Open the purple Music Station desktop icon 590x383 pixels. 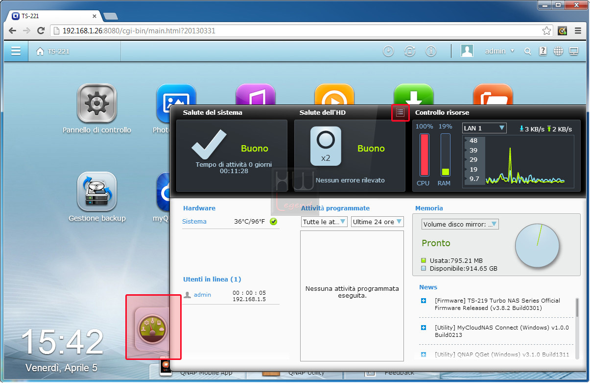[256, 94]
